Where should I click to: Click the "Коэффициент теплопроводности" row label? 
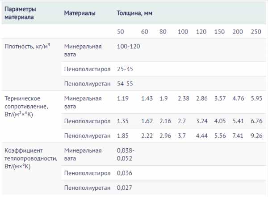coord(30,158)
